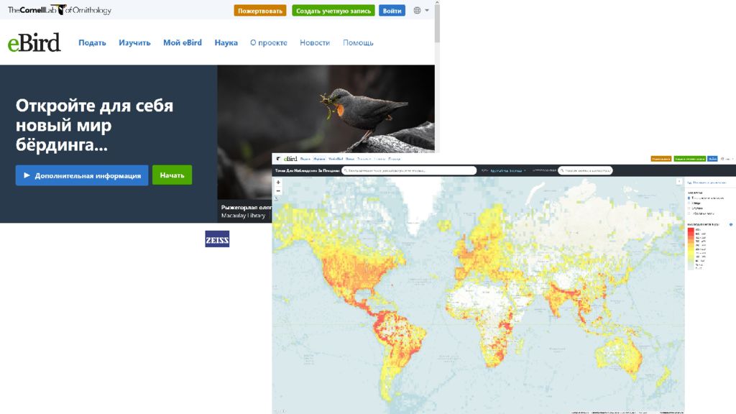Go to the Новости page
This screenshot has width=736, height=414.
(x=315, y=42)
